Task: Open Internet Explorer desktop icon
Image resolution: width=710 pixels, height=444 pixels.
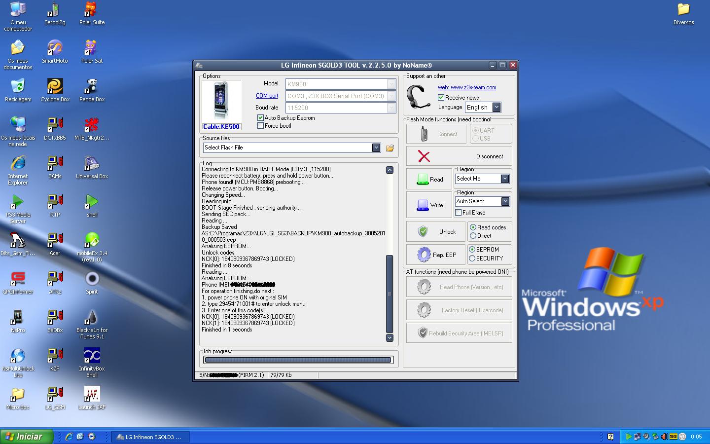Action: [18, 170]
